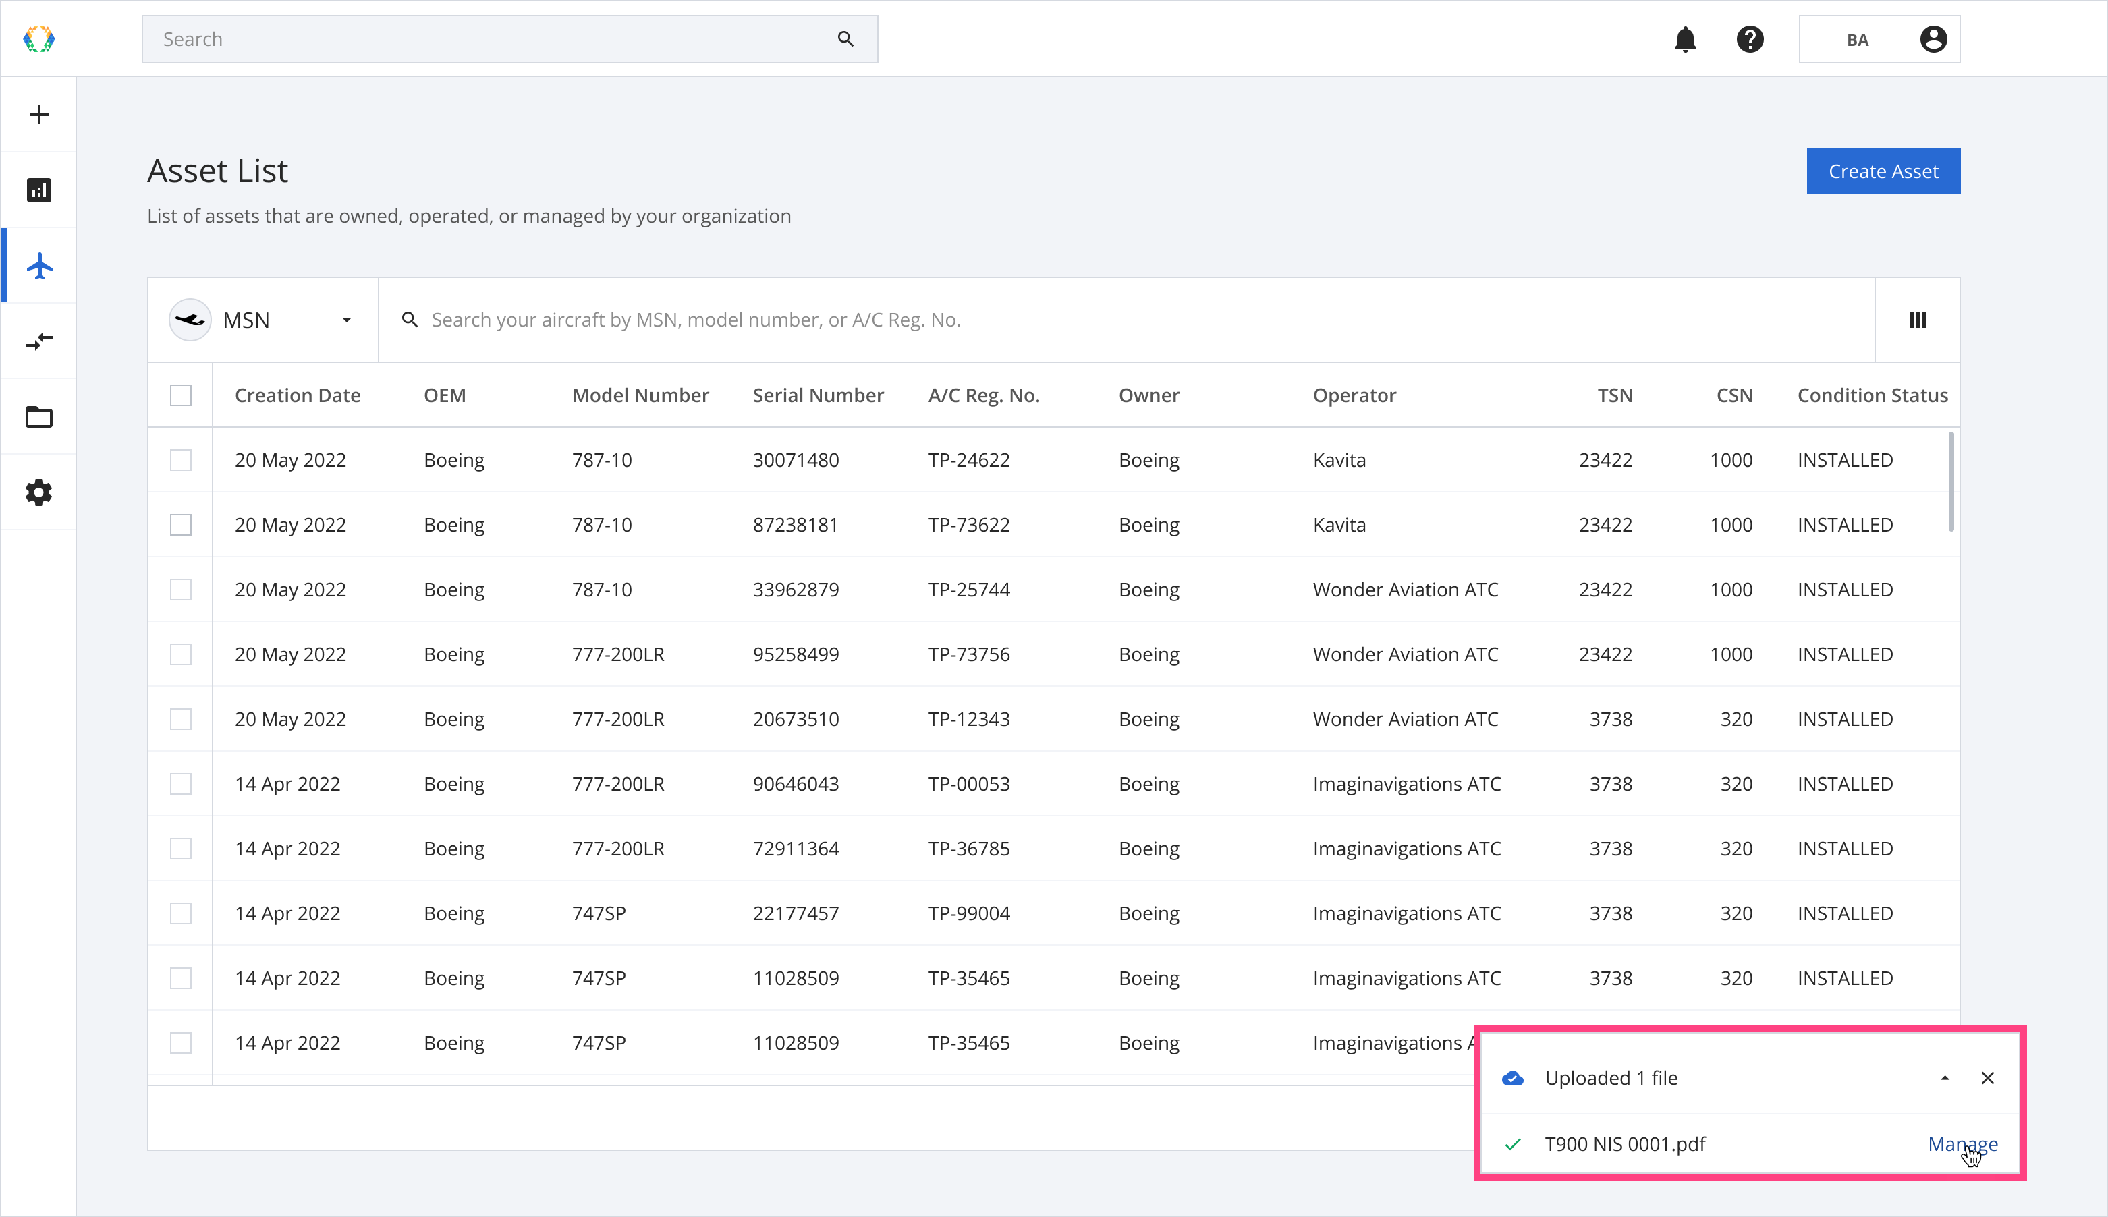Open the folder icon in sidebar
This screenshot has height=1217, width=2108.
tap(38, 416)
